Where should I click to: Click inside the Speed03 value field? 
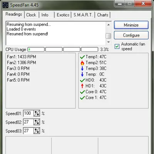(x=28, y=131)
